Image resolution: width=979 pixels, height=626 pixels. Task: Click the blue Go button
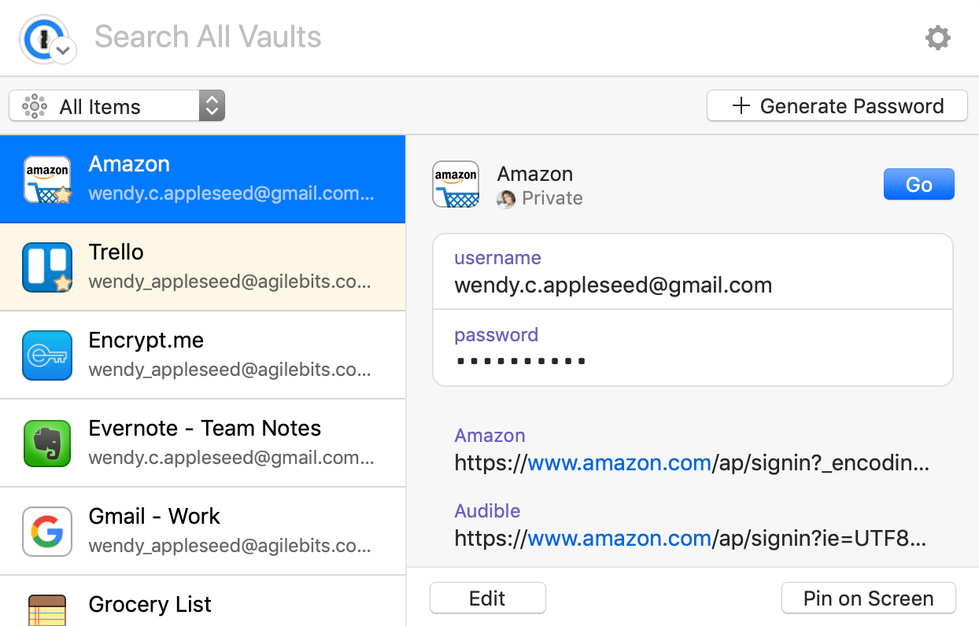click(918, 185)
